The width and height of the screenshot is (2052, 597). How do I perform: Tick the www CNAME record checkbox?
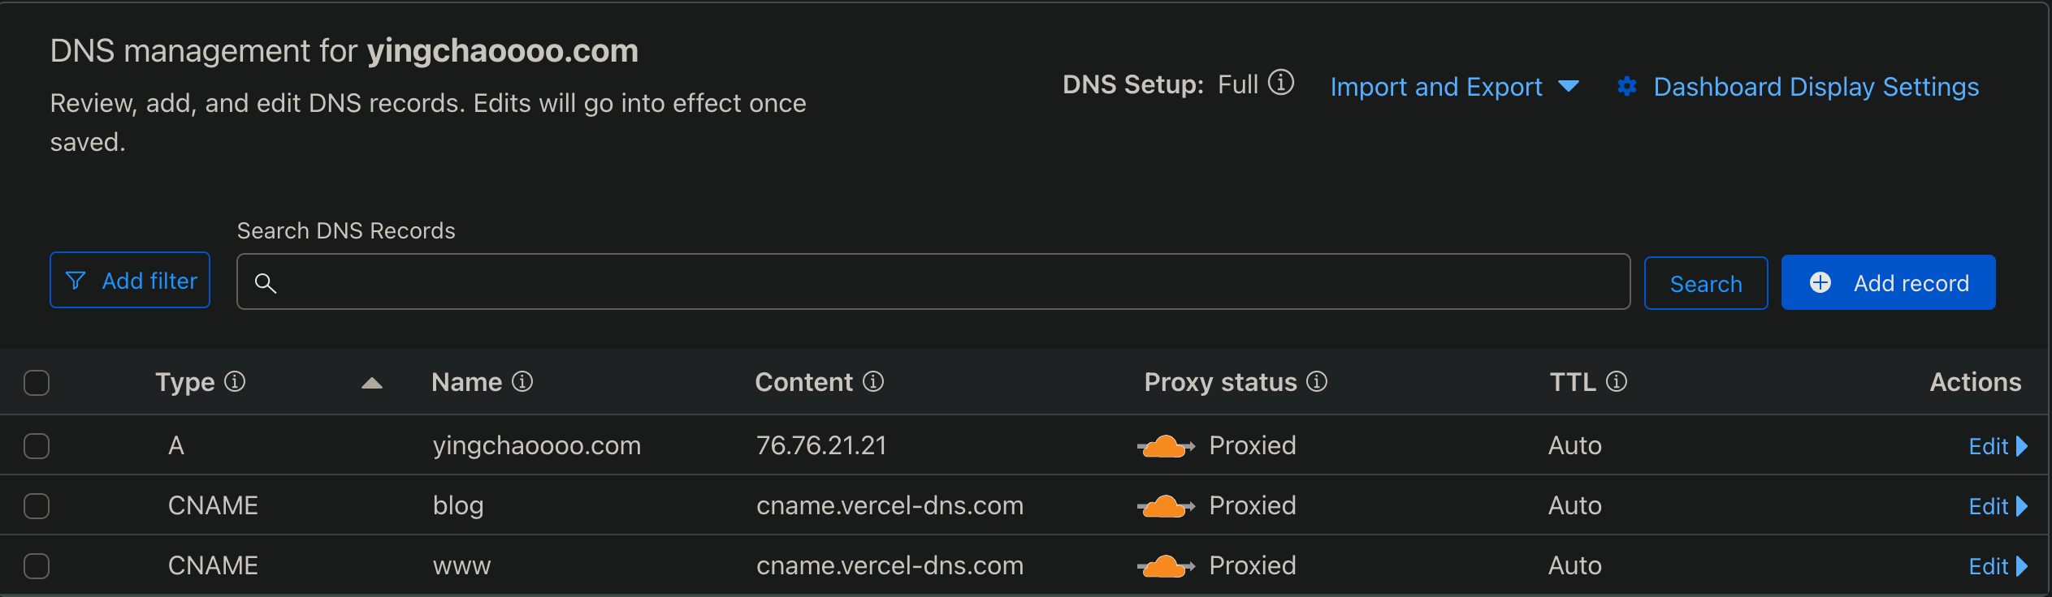(x=37, y=566)
